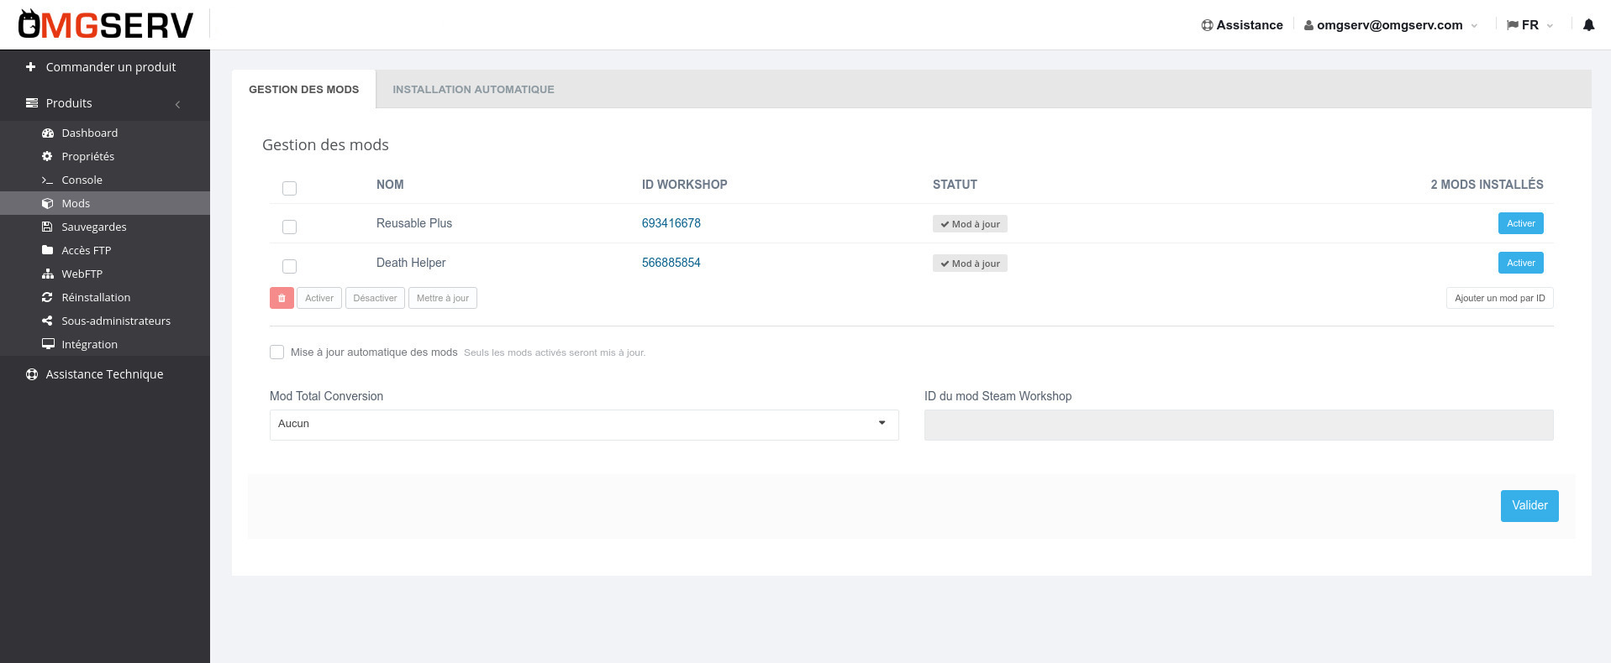Click the bulk Désactiver button

[375, 298]
